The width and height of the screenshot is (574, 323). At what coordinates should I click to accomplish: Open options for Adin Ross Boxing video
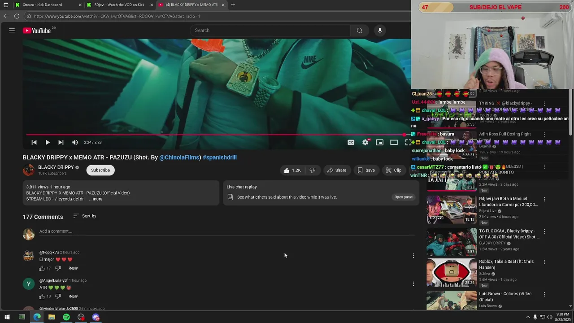pyautogui.click(x=544, y=134)
